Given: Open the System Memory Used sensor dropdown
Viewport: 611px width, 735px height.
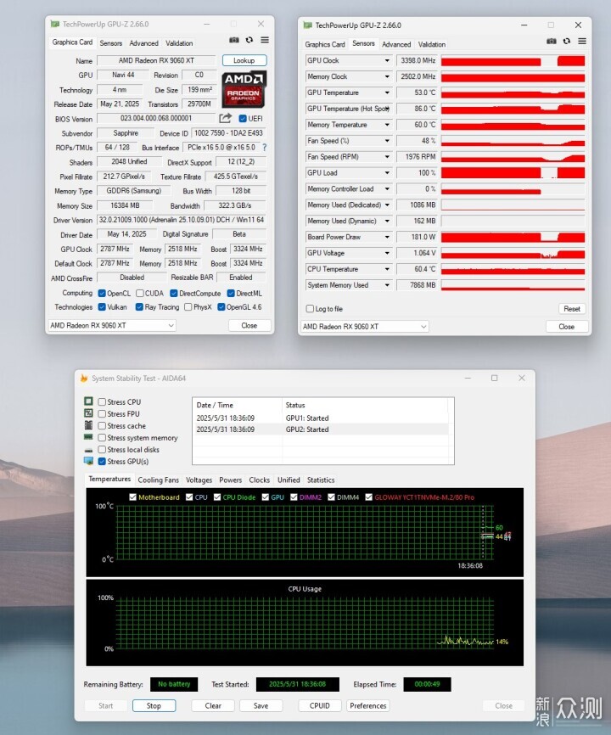Looking at the screenshot, I should click(x=387, y=285).
